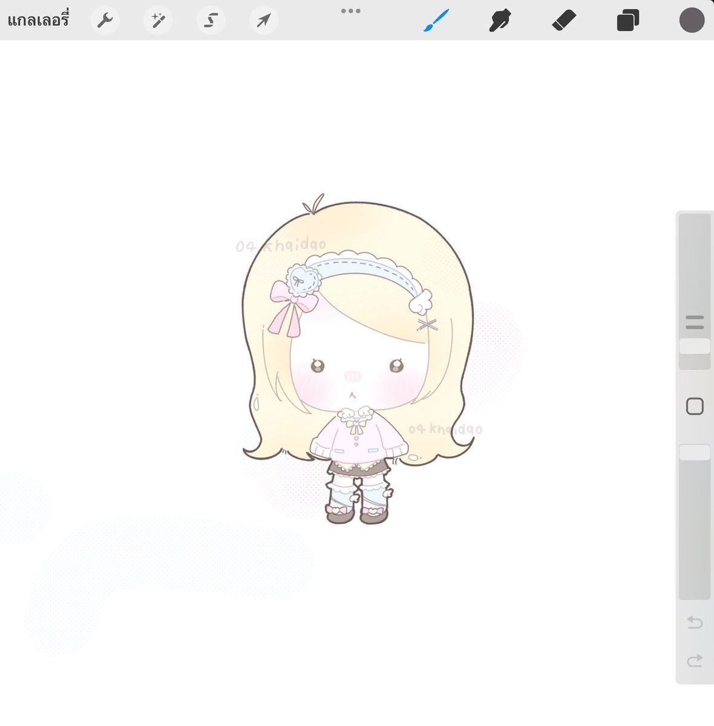
Task: Open the Adjustments magic wand menu
Action: pyautogui.click(x=158, y=21)
